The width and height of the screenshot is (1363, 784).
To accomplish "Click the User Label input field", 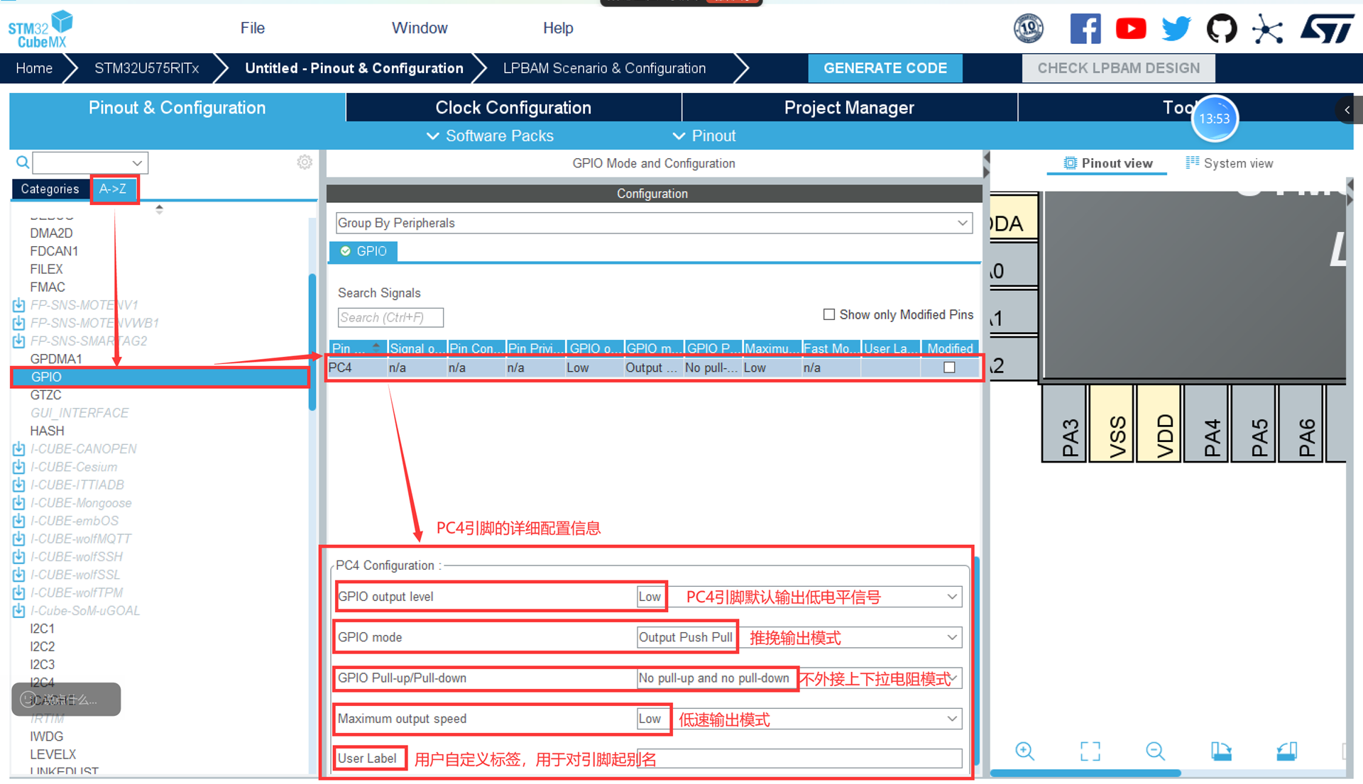I will tap(799, 758).
